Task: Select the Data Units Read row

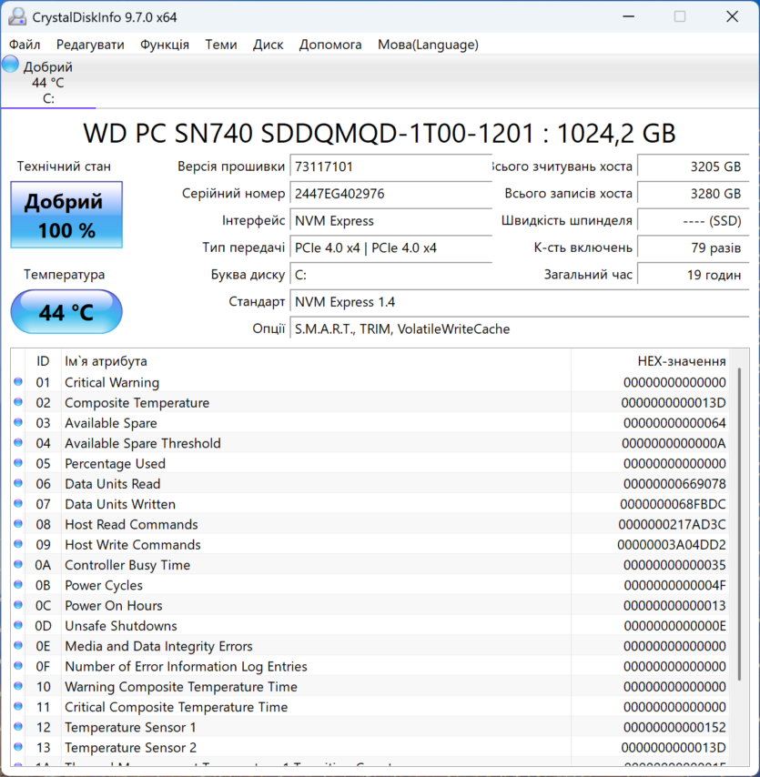Action: (x=370, y=484)
